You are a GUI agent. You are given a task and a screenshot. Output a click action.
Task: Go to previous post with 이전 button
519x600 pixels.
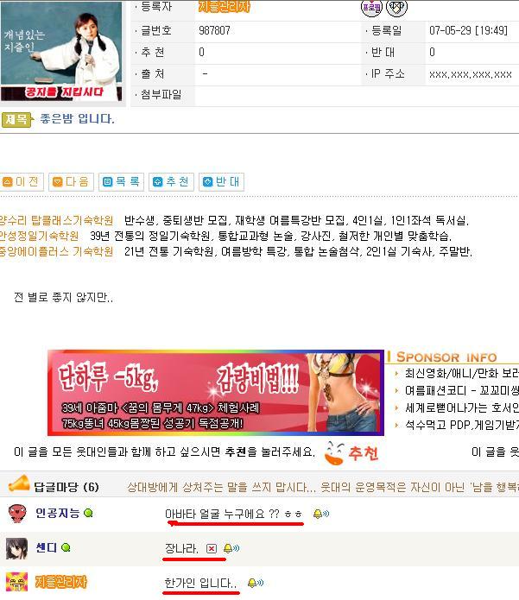pos(21,182)
